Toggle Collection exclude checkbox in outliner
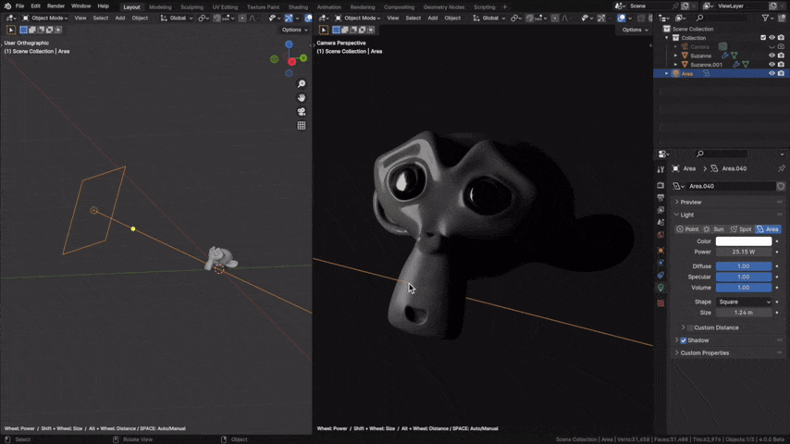 pos(763,38)
